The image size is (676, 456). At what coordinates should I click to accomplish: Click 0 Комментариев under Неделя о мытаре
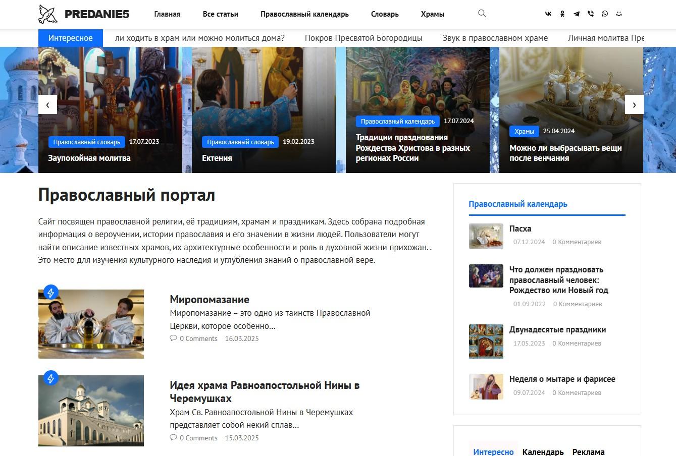point(577,393)
